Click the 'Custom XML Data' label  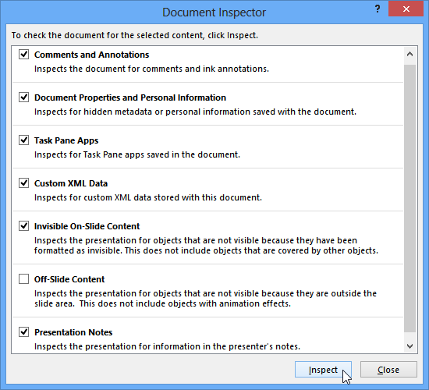[x=71, y=183]
